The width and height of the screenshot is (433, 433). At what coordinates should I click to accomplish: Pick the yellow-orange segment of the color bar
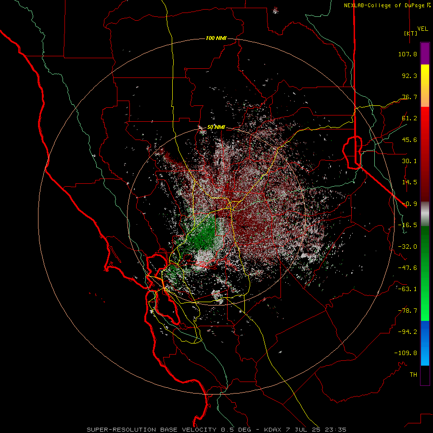(x=425, y=86)
